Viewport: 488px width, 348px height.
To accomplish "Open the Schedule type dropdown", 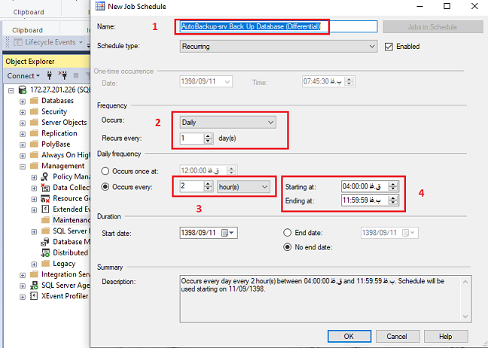I will pyautogui.click(x=279, y=46).
